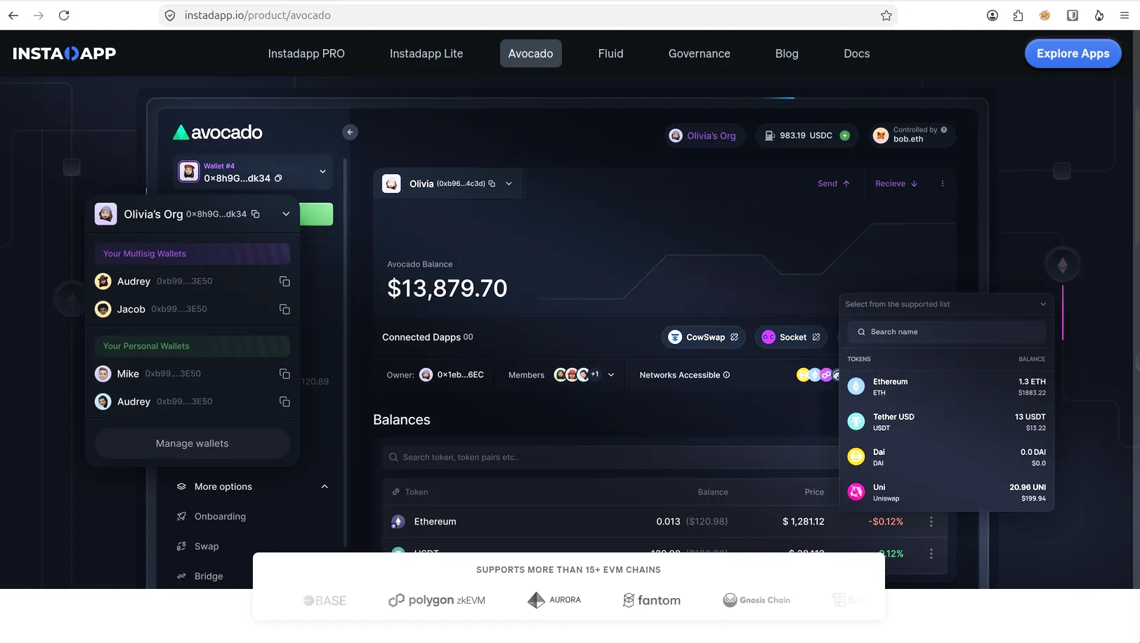1140x643 pixels.
Task: Bookmark this page with the star icon
Action: (x=886, y=15)
